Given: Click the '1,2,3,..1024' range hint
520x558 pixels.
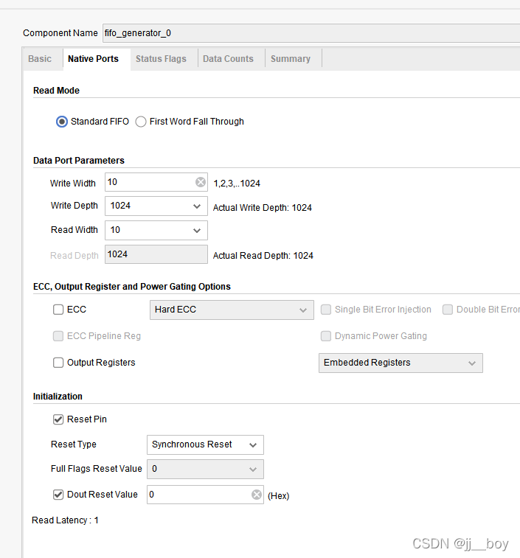Looking at the screenshot, I should click(x=237, y=184).
